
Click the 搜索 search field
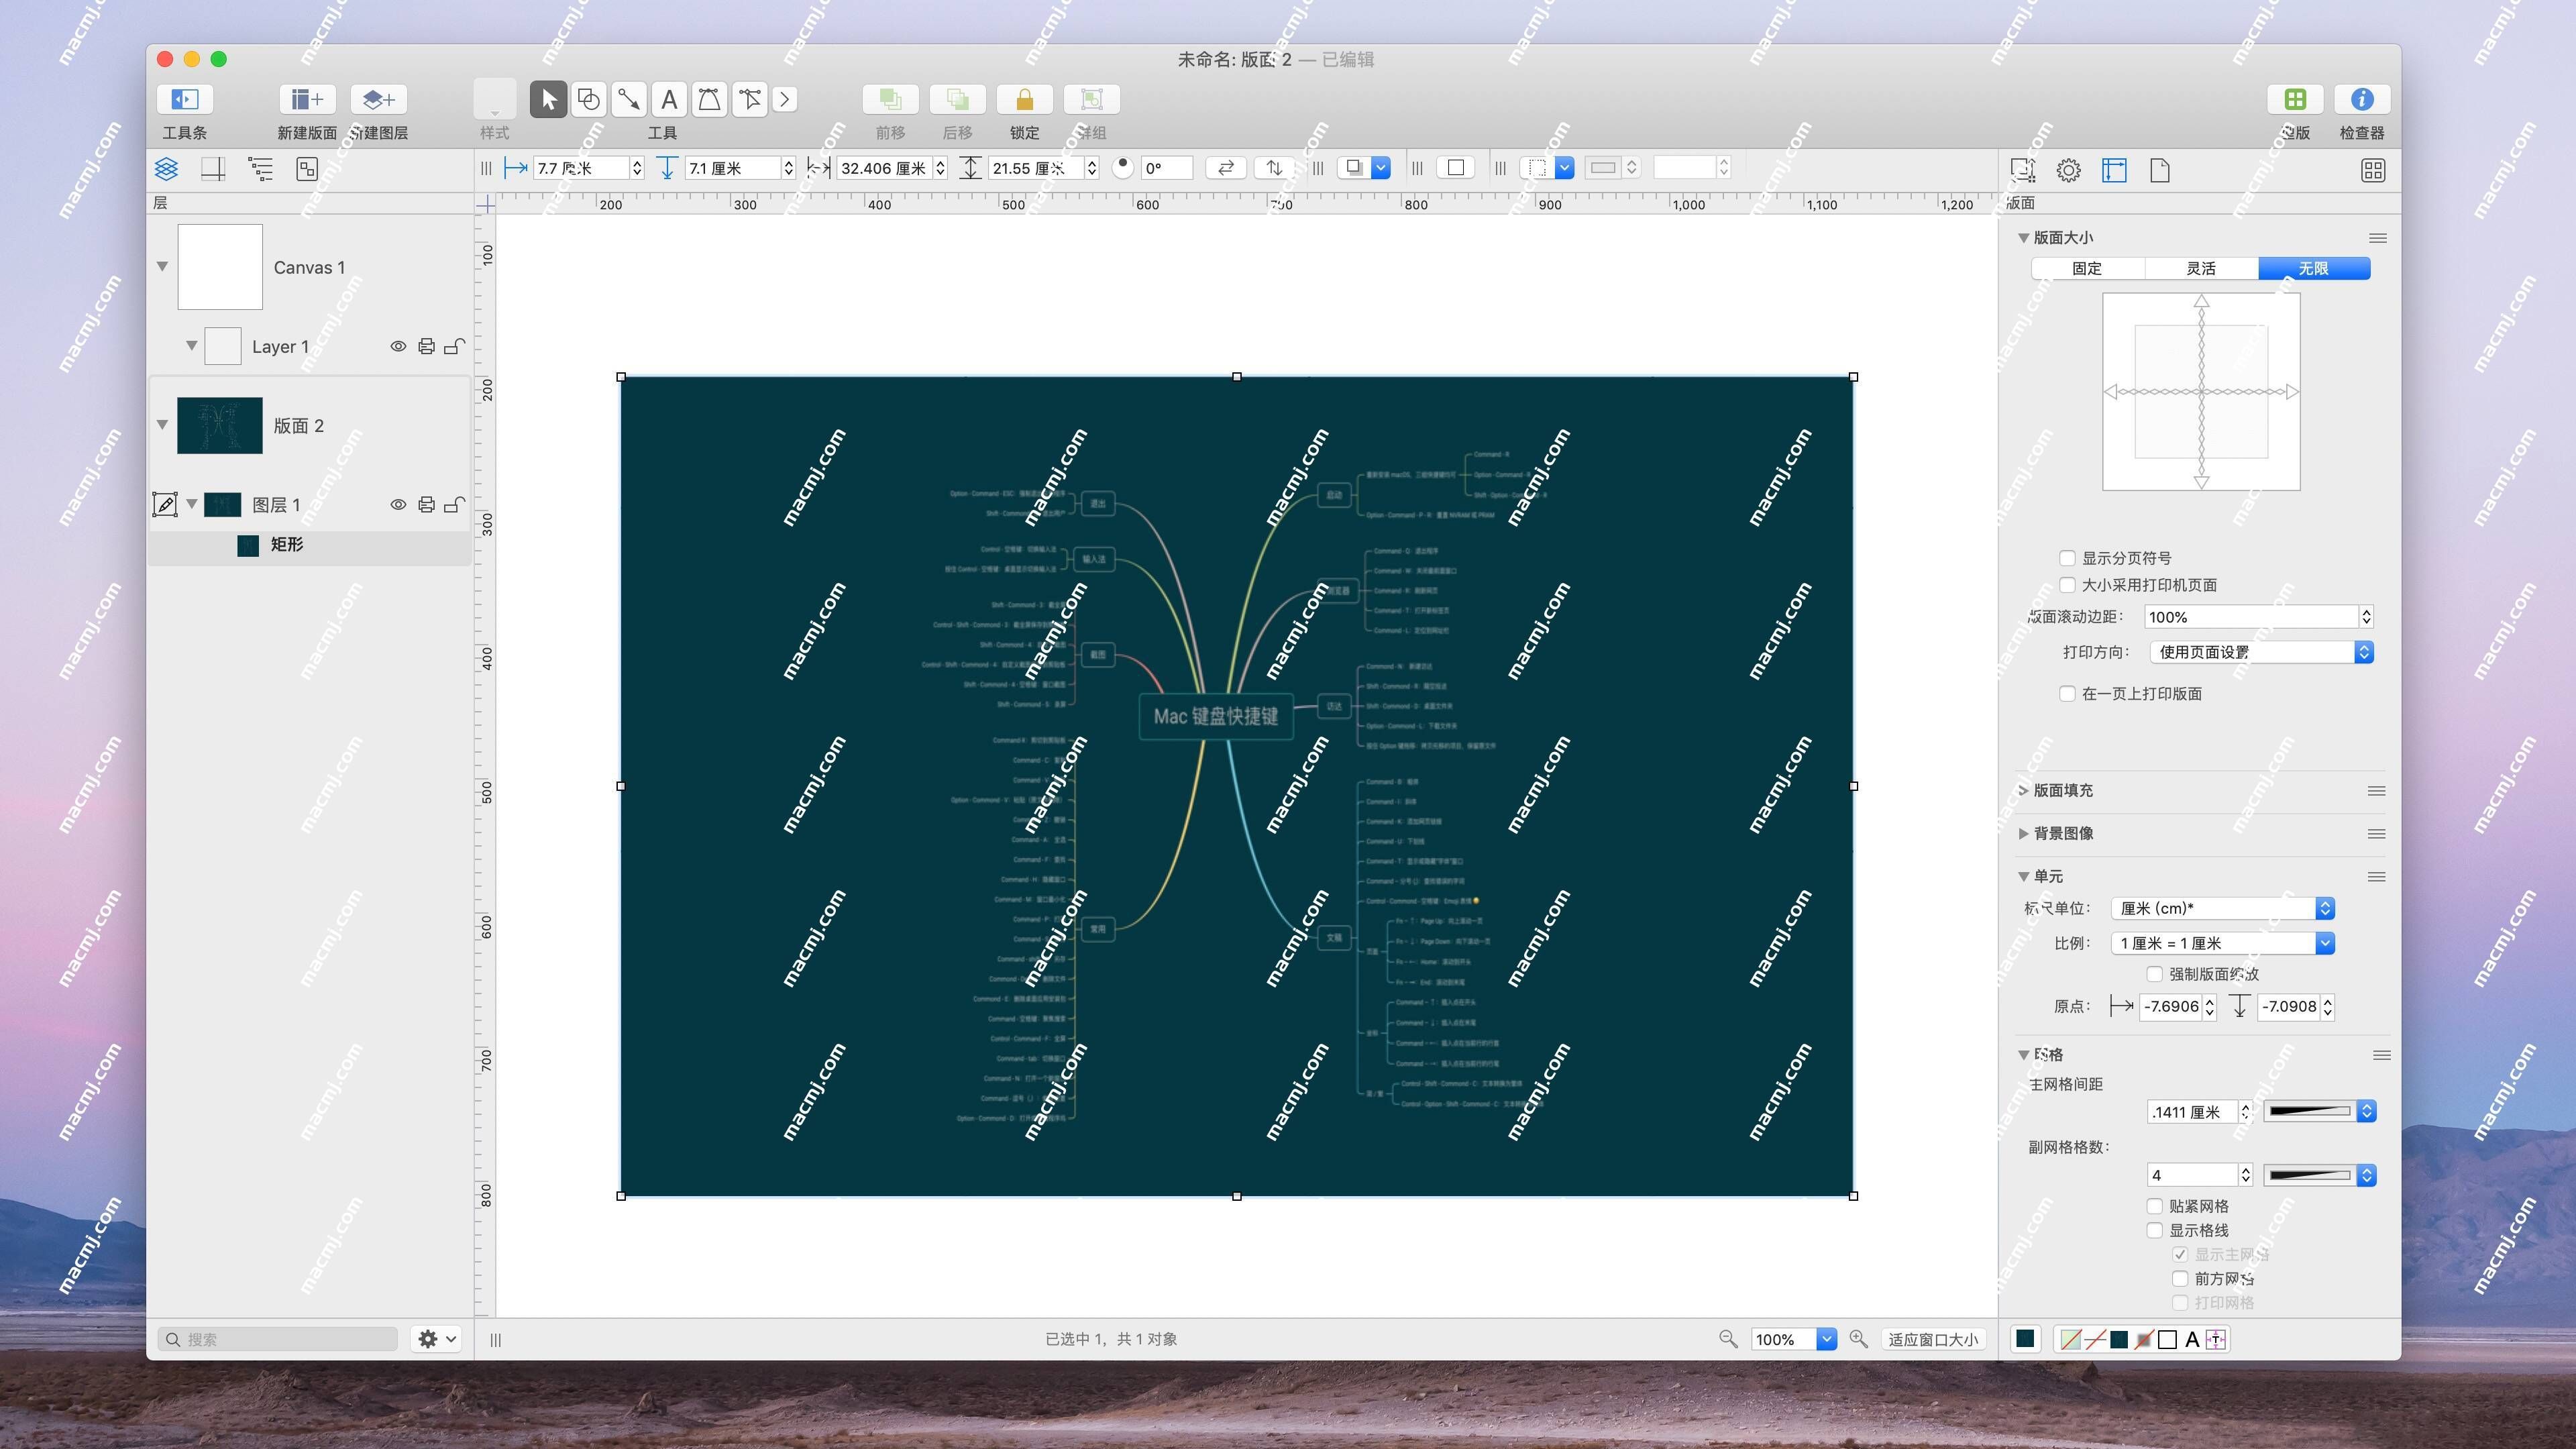click(x=278, y=1339)
